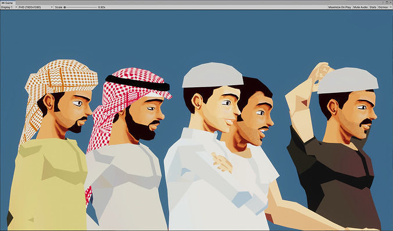Click the Game tab icon
Screen dimensions: 393x231
(3, 3)
